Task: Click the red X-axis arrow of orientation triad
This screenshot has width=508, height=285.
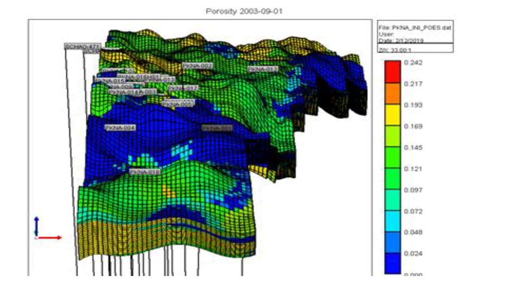Action: 51,237
